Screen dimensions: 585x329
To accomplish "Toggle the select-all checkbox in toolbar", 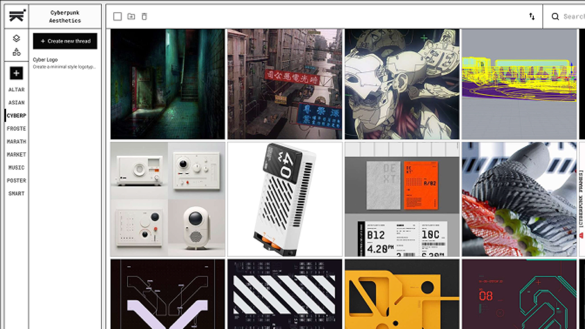I will [117, 16].
